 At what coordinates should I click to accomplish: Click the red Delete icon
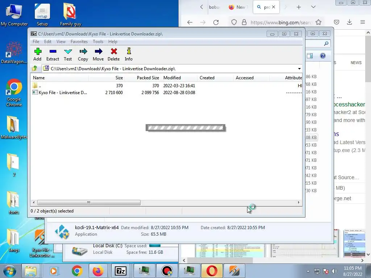[x=113, y=55]
